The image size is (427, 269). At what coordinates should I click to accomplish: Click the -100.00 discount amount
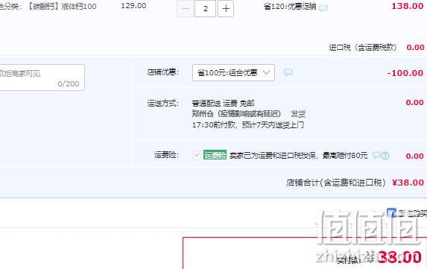pyautogui.click(x=405, y=73)
